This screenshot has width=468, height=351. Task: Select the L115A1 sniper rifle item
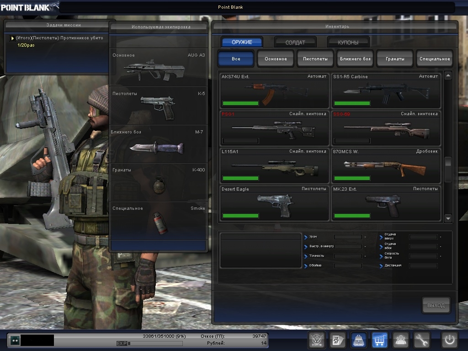[x=274, y=165]
